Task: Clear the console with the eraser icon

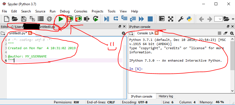Action: coord(226,33)
